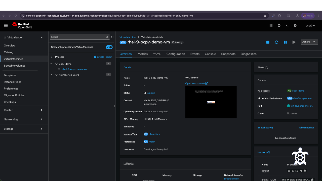Image resolution: width=322 pixels, height=181 pixels.
Task: Open the rhel.9 Preference link
Action: pyautogui.click(x=152, y=142)
